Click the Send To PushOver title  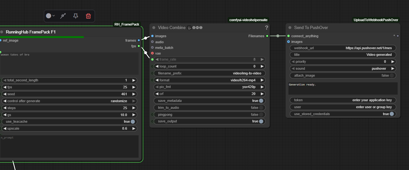(311, 28)
